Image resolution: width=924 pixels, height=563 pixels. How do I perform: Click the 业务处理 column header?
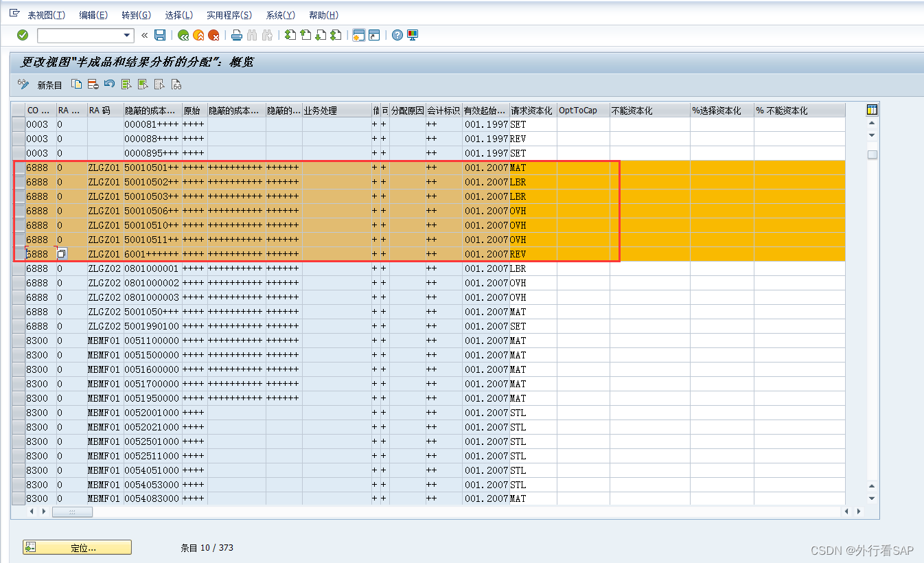[336, 111]
